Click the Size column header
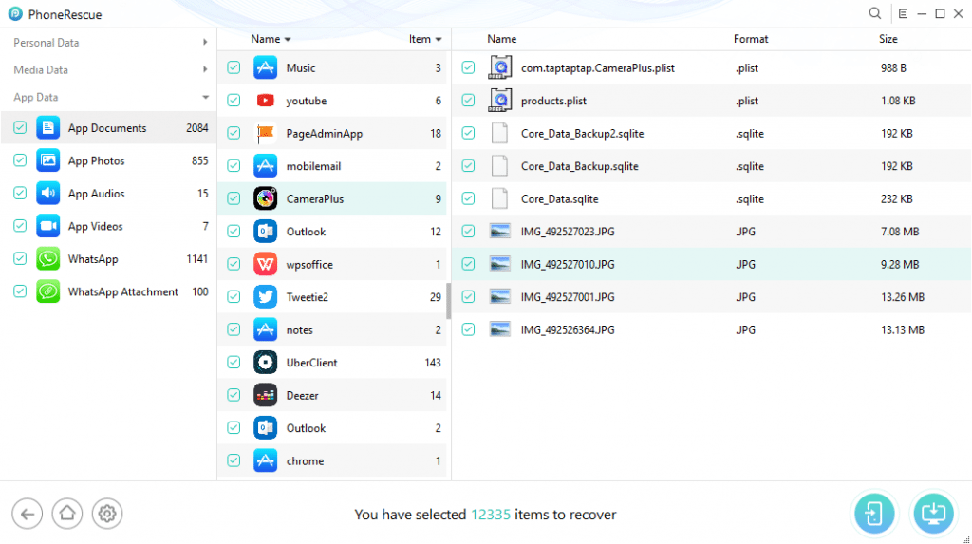Viewport: 972px width, 544px height. (x=888, y=39)
